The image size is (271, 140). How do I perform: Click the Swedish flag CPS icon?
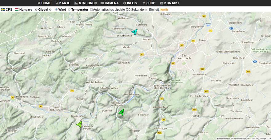click(3, 10)
